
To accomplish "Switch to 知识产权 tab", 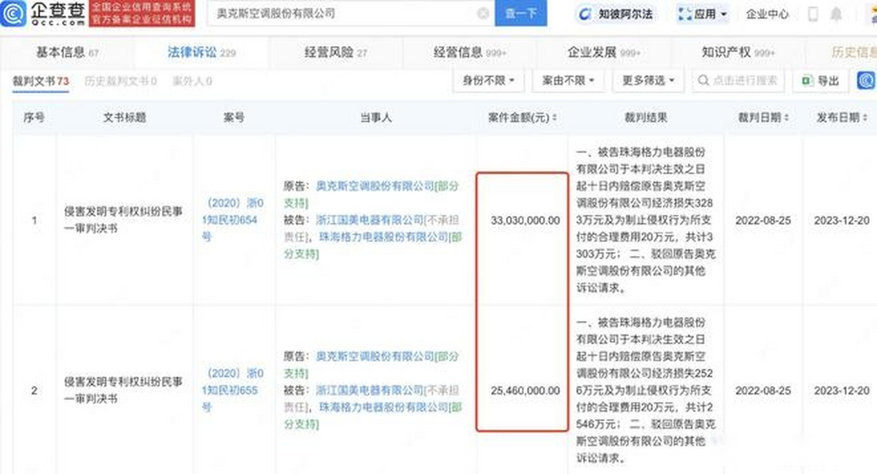I will 738,53.
